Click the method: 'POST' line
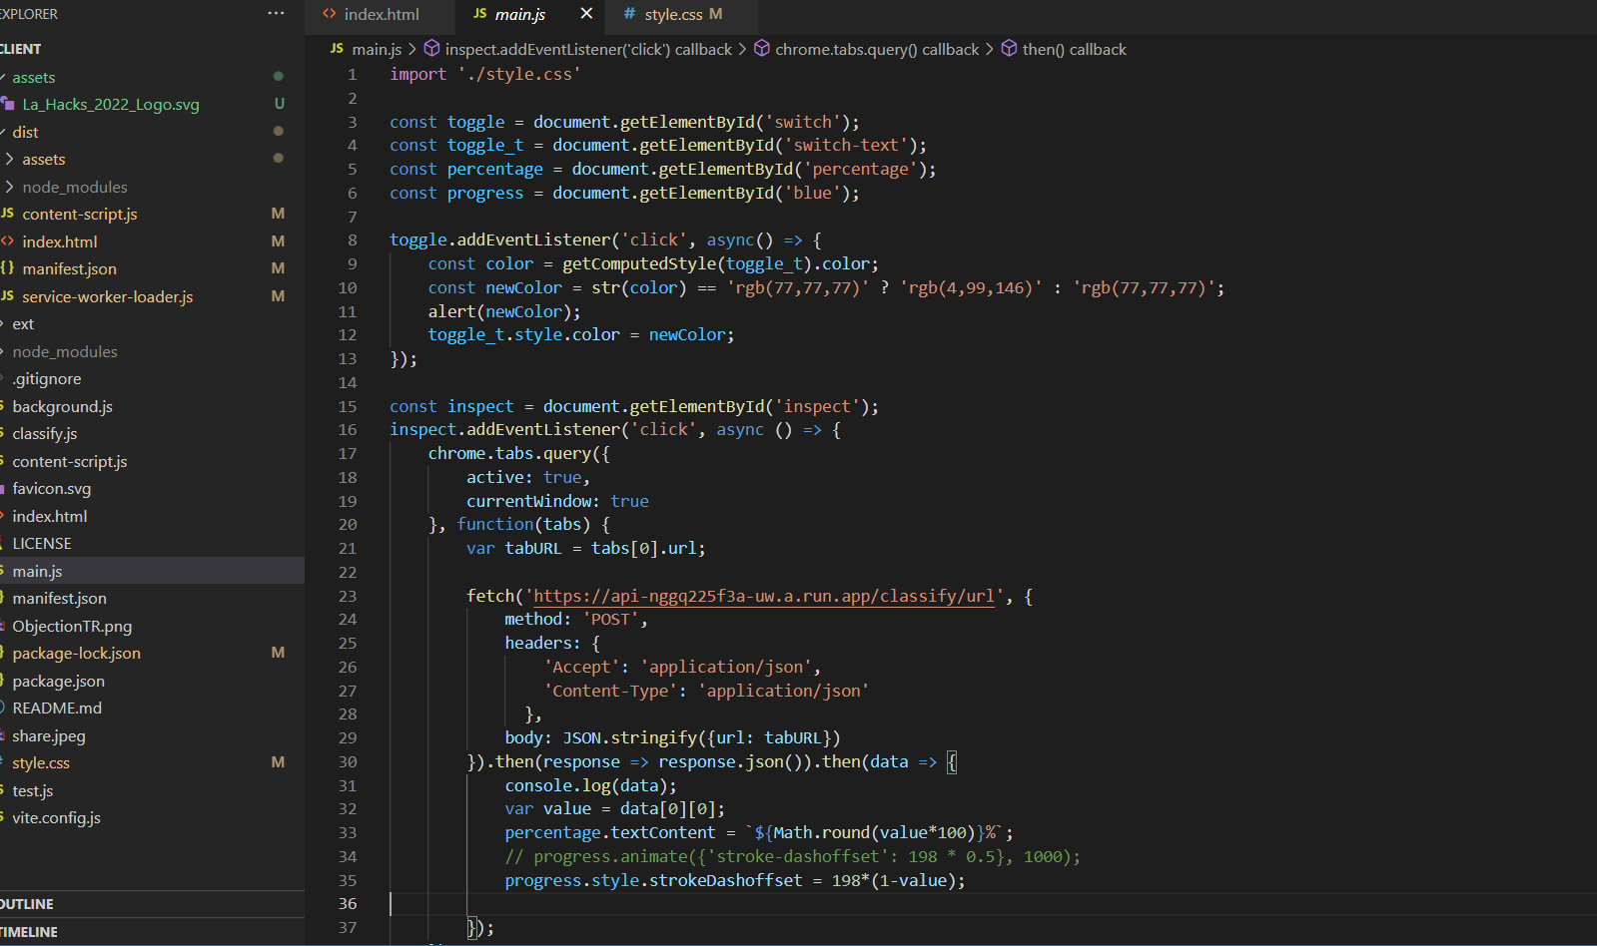 click(576, 619)
